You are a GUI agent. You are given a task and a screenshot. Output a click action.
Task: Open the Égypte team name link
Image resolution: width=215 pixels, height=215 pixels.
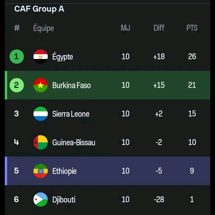[63, 57]
